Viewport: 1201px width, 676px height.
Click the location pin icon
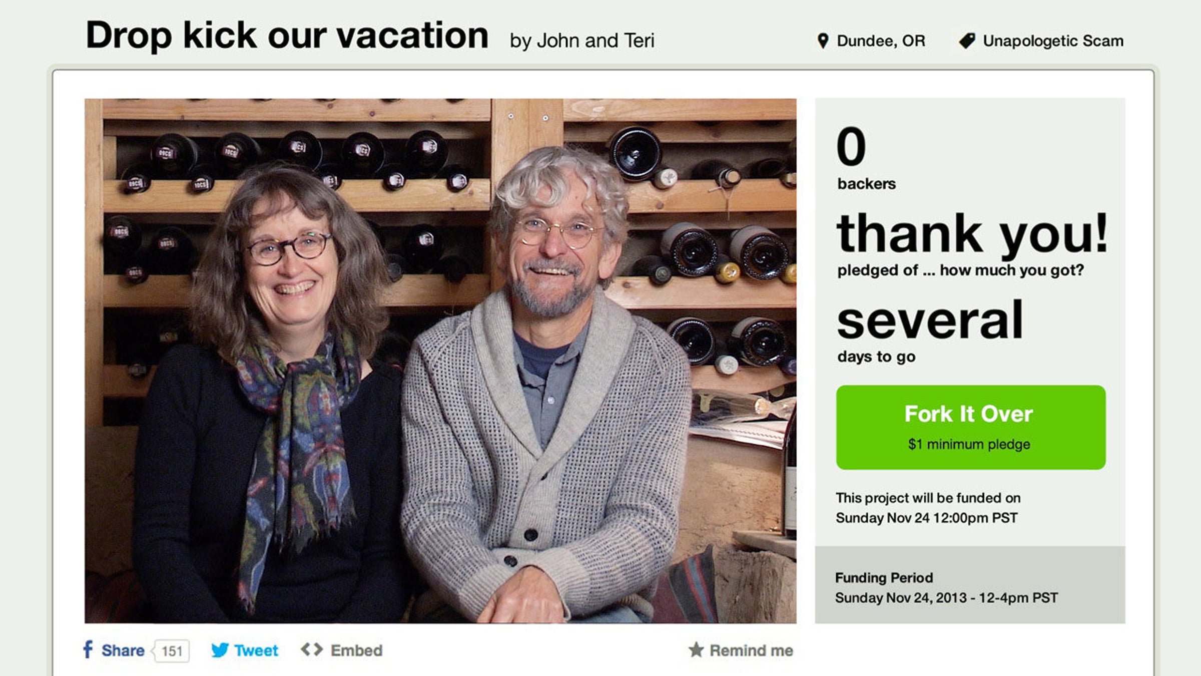tap(823, 41)
